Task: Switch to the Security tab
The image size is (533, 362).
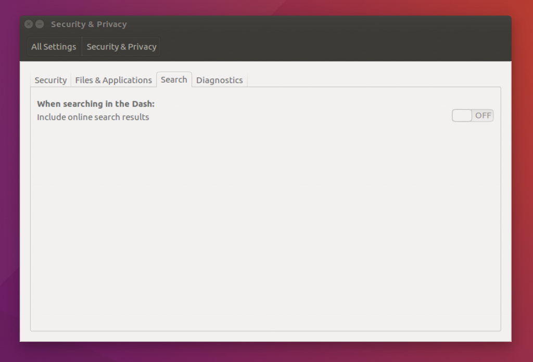Action: [x=50, y=80]
